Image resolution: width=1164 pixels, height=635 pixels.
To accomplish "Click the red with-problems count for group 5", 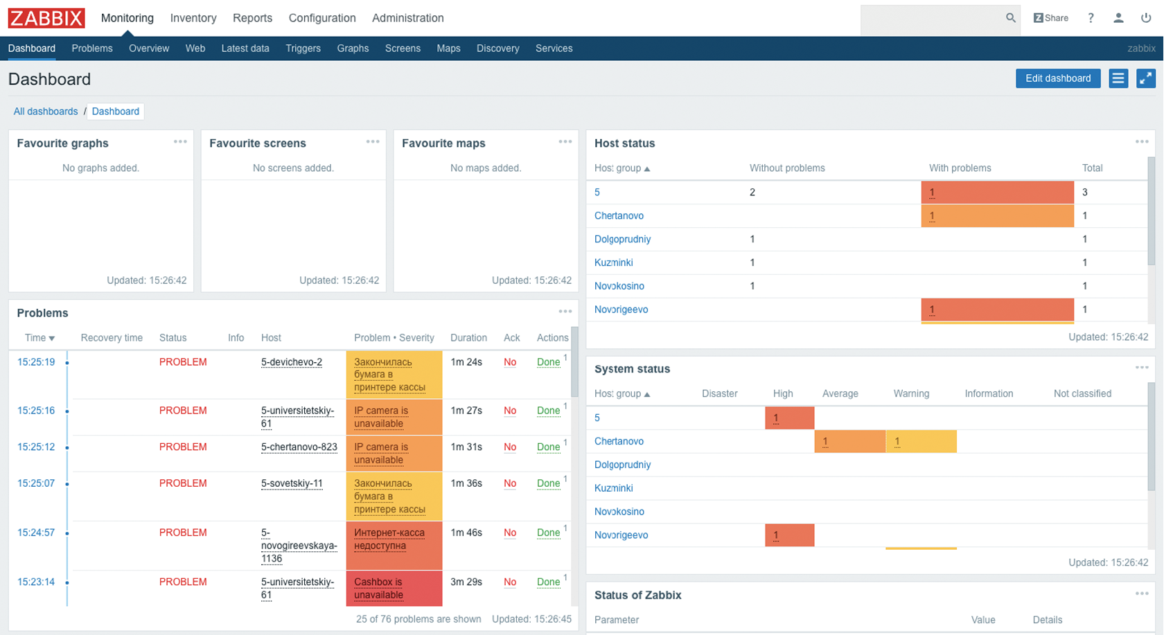I will tap(932, 193).
